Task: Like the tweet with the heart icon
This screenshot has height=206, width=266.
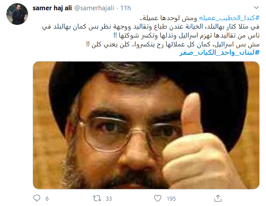Action: click(x=158, y=198)
